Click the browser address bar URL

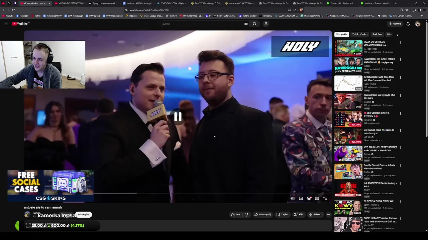point(149,10)
